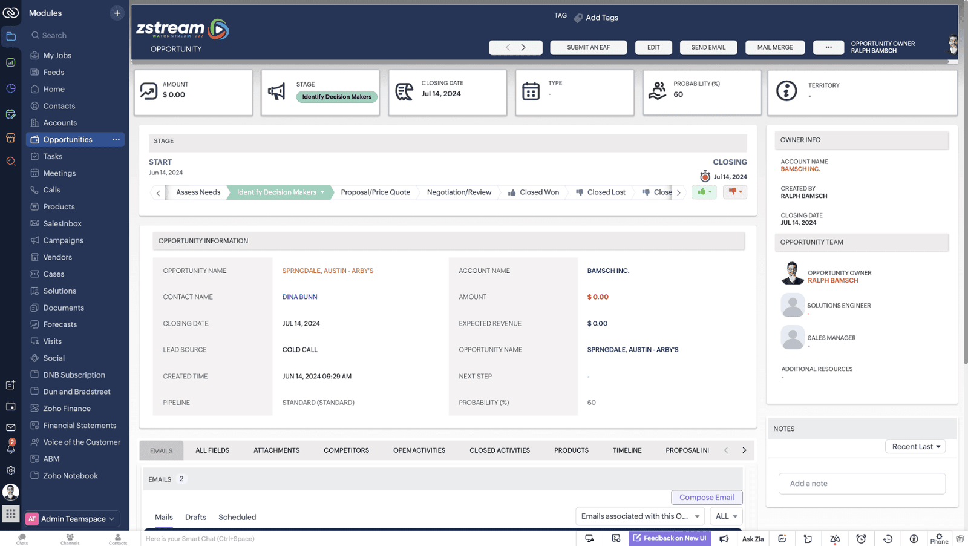Open the Closed Lost thumbs-down dropdown

(735, 192)
